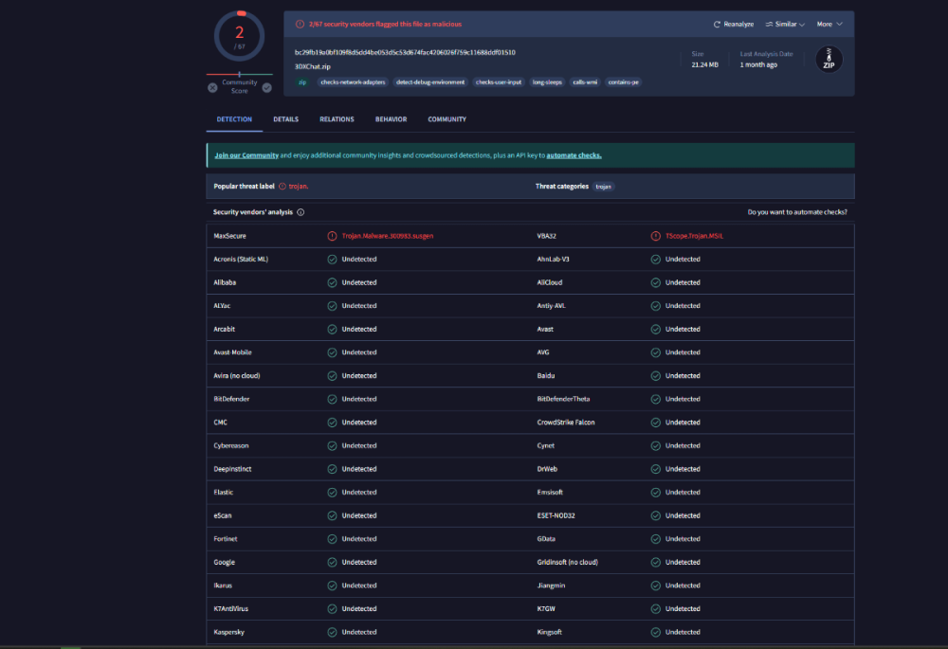Click the 2/67 detection score circle
The image size is (948, 649).
(240, 36)
